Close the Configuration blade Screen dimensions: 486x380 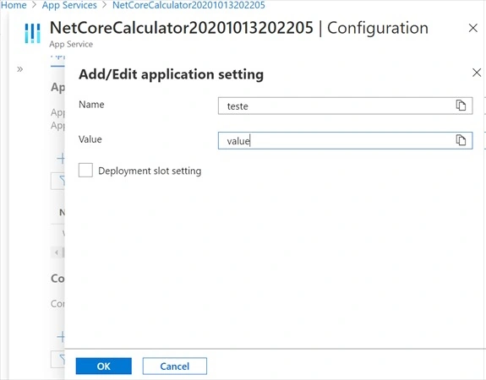[473, 28]
